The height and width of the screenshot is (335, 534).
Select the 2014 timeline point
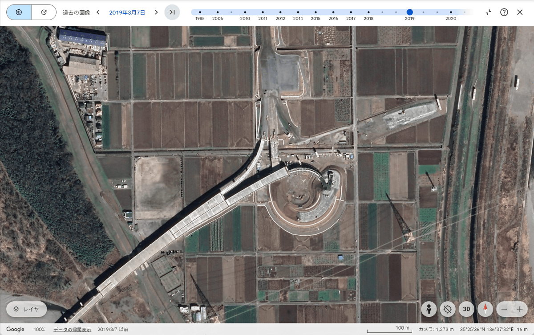(298, 12)
